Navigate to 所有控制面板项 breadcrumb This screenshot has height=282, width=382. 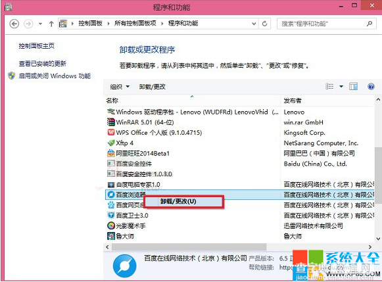click(x=135, y=24)
